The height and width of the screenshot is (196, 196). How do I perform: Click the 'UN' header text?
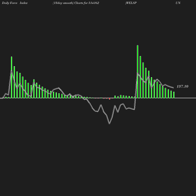point(178,3)
